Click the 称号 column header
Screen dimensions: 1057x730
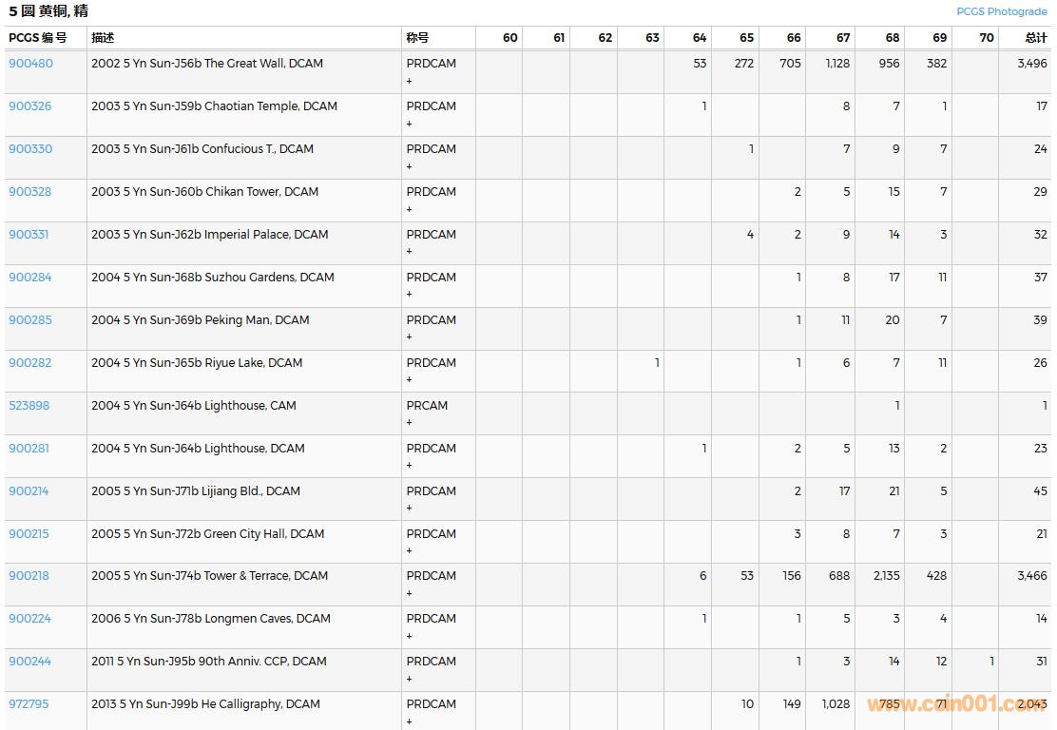tap(417, 38)
